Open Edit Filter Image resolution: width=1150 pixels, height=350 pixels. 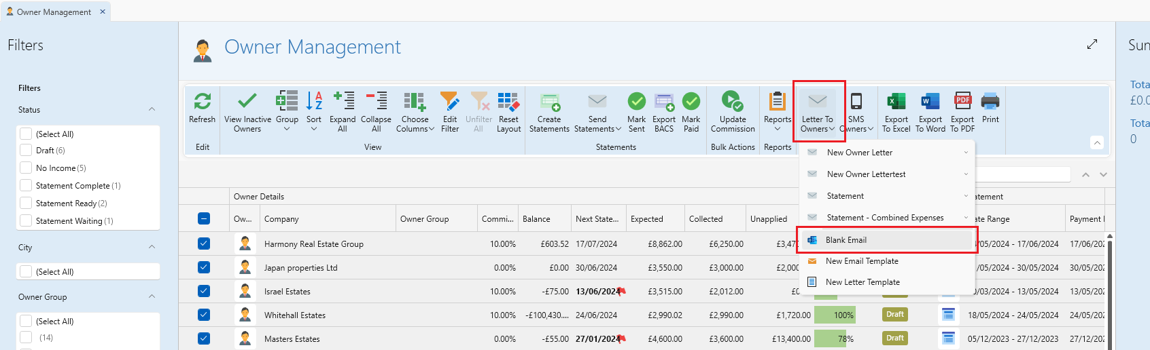click(x=450, y=113)
